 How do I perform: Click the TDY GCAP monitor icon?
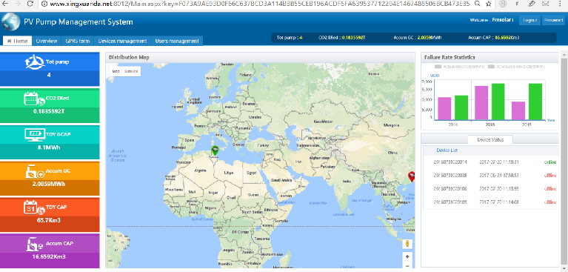[x=34, y=135]
